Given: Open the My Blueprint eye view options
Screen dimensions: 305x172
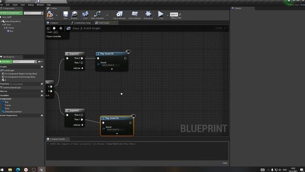Looking at the screenshot, I should pyautogui.click(x=40, y=62).
